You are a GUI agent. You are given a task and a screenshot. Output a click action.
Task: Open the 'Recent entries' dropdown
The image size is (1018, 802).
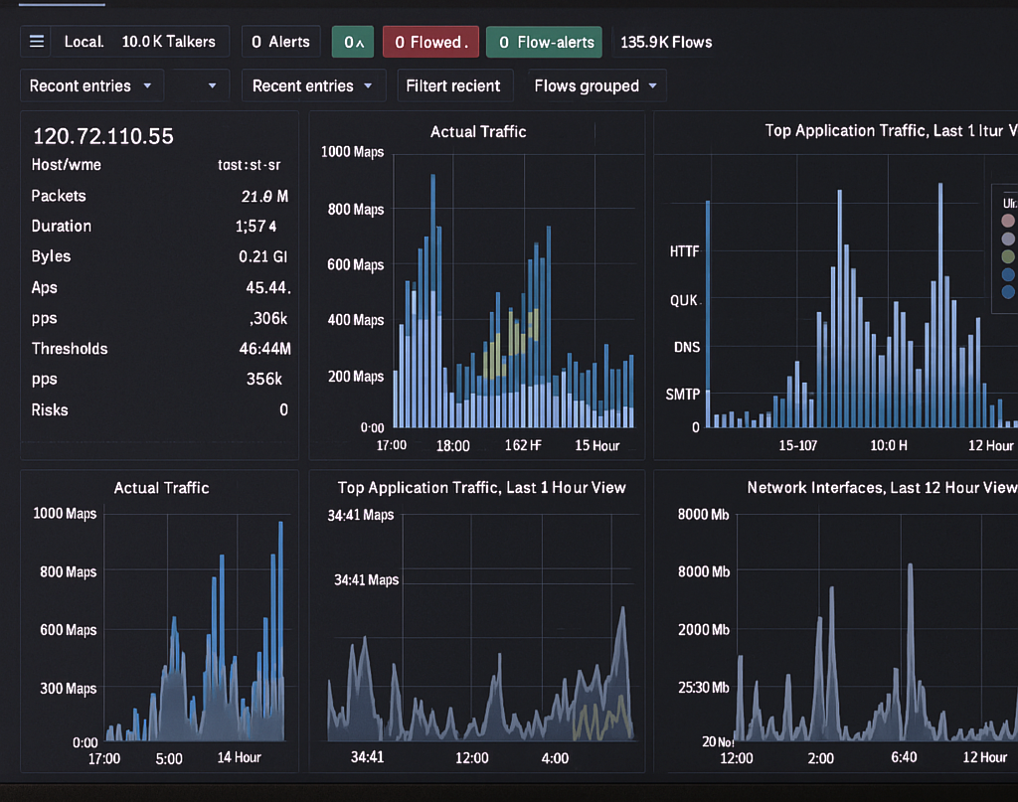pyautogui.click(x=313, y=85)
